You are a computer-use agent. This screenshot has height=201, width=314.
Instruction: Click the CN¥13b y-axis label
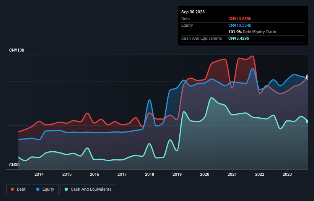coord(16,50)
